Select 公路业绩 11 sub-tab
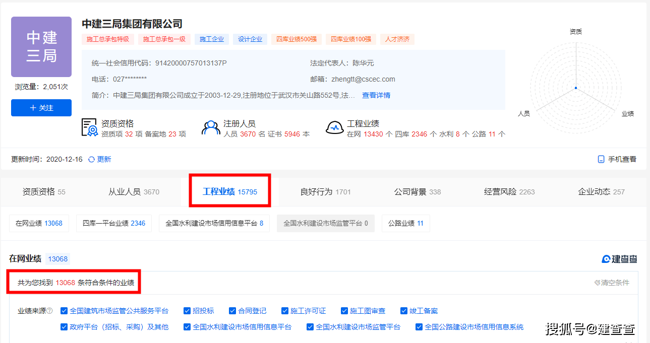Image resolution: width=650 pixels, height=343 pixels. (406, 223)
